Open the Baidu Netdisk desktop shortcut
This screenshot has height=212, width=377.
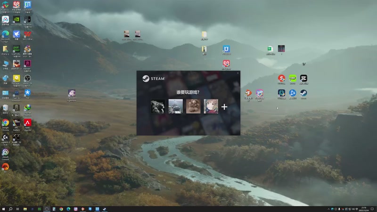[x=5, y=21]
